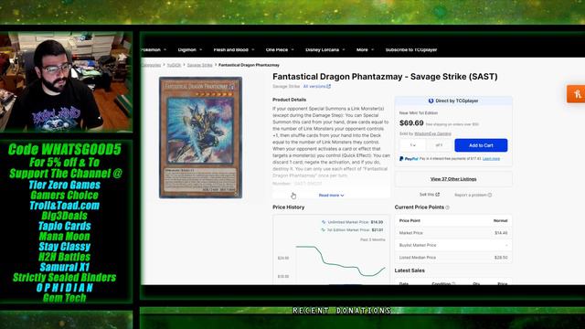585x329 pixels.
Task: Open the quantity selector dropdown
Action: (x=412, y=145)
